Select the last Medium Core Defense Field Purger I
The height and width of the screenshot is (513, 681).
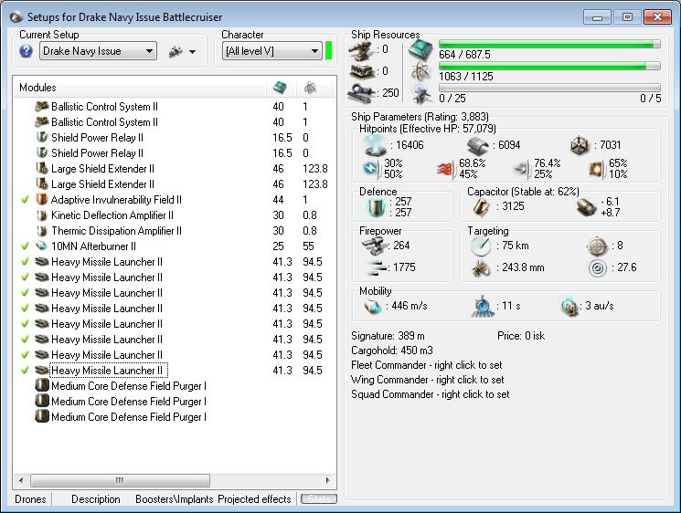tap(129, 417)
